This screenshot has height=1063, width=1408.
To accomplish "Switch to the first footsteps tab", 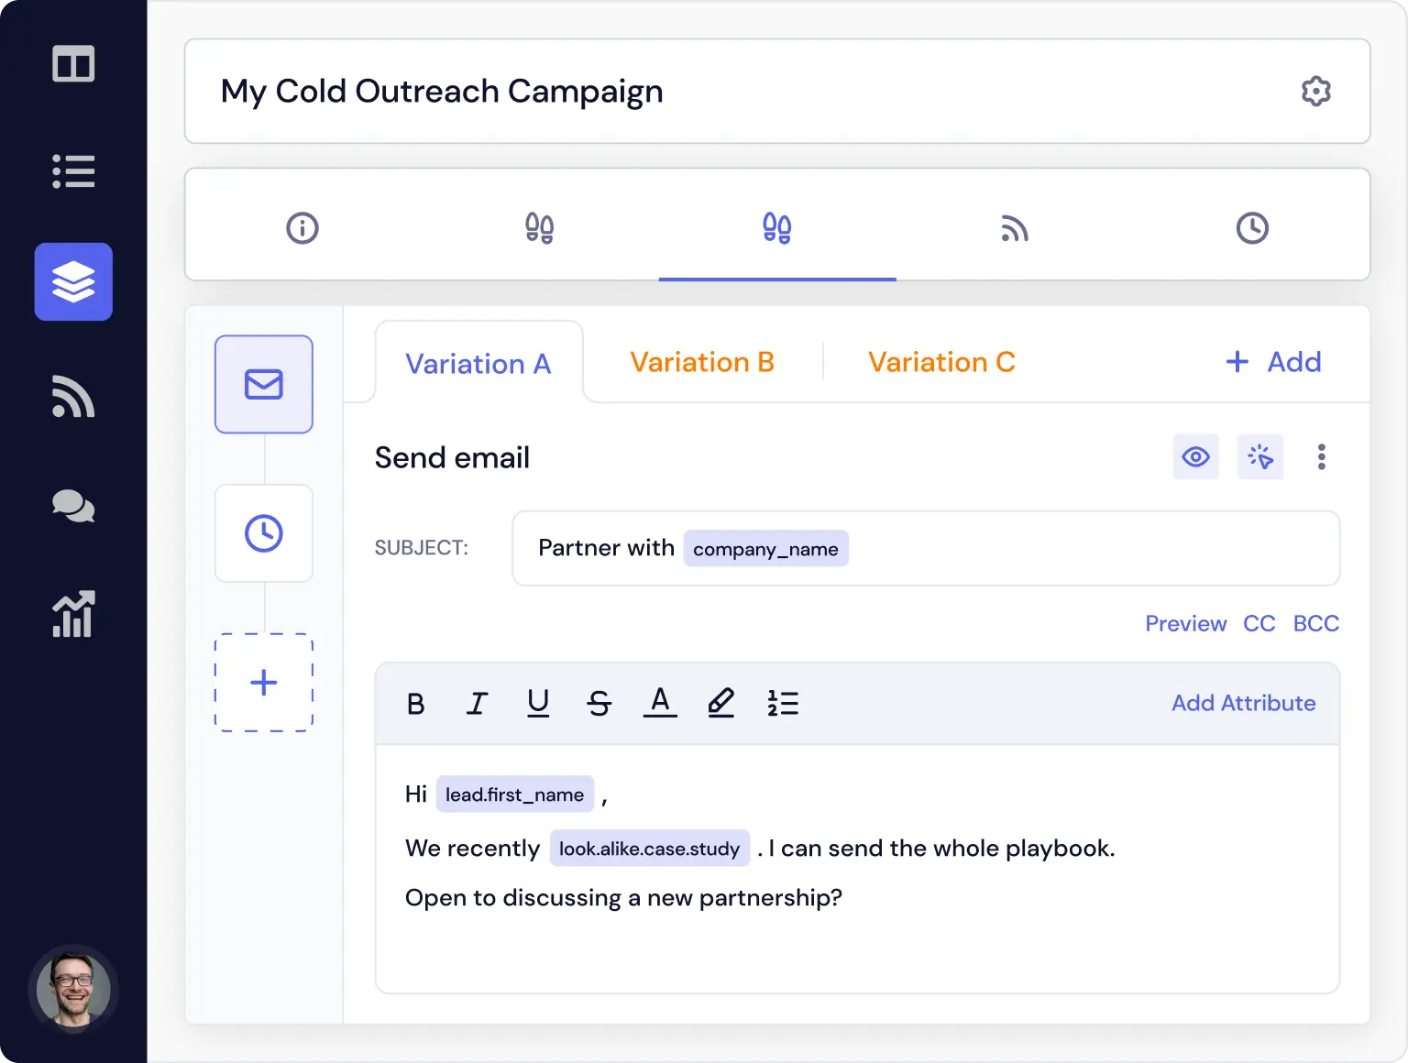I will point(540,227).
